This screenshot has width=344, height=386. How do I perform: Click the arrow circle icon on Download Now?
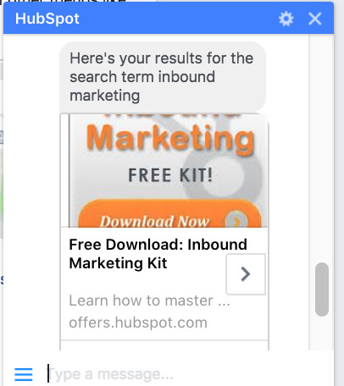point(236,220)
